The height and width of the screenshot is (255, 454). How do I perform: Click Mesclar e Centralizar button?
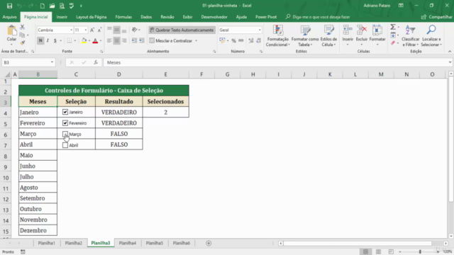pos(172,41)
